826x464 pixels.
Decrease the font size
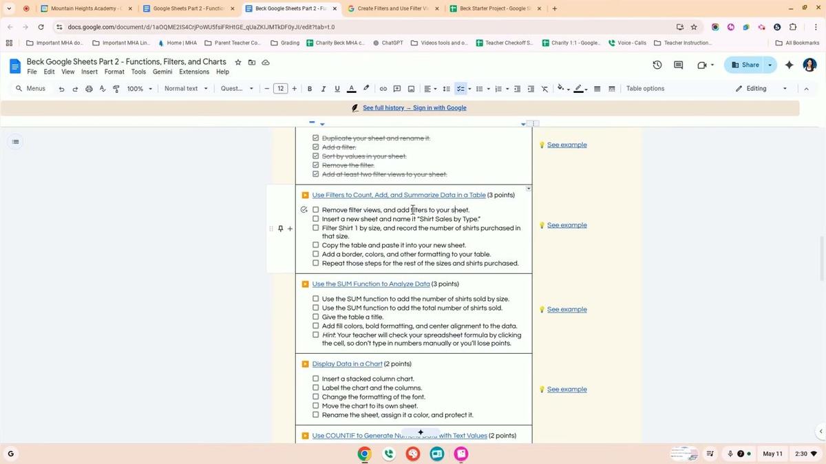[267, 89]
